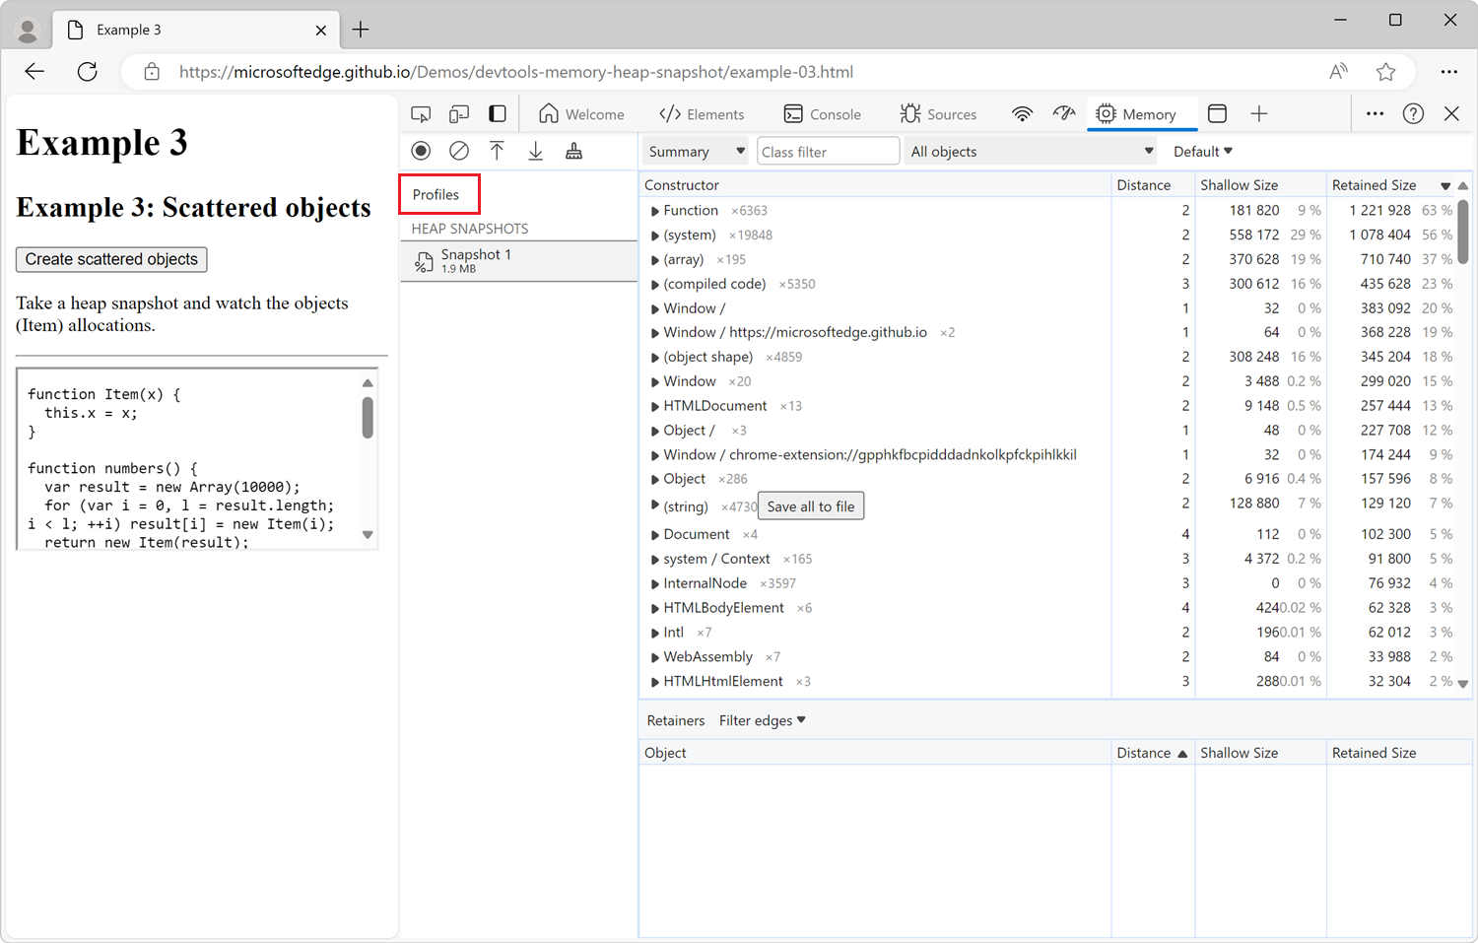Open the All objects filter dropdown
Image resolution: width=1478 pixels, height=943 pixels.
pos(1030,152)
